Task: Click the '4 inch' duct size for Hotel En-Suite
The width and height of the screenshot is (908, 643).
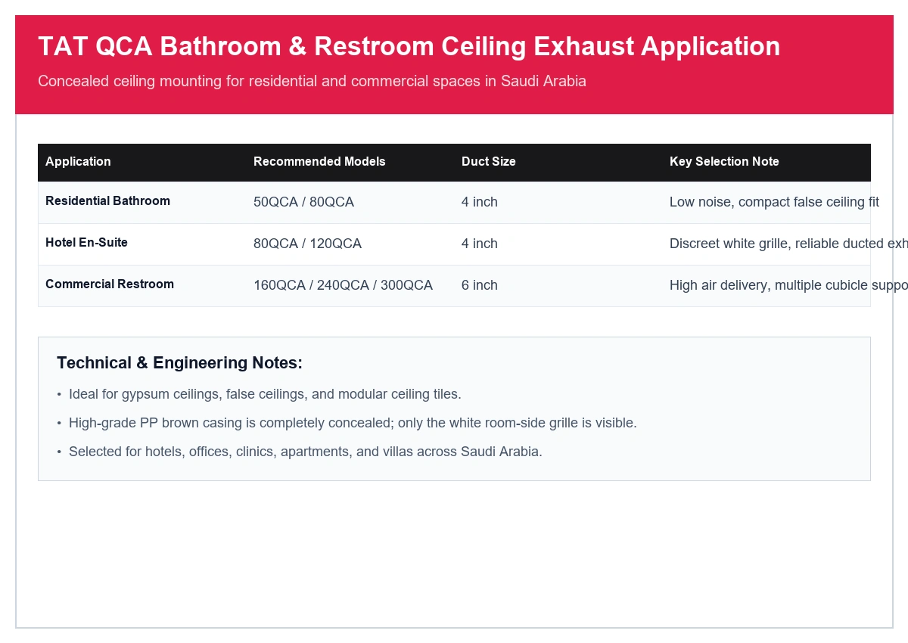Action: tap(480, 244)
